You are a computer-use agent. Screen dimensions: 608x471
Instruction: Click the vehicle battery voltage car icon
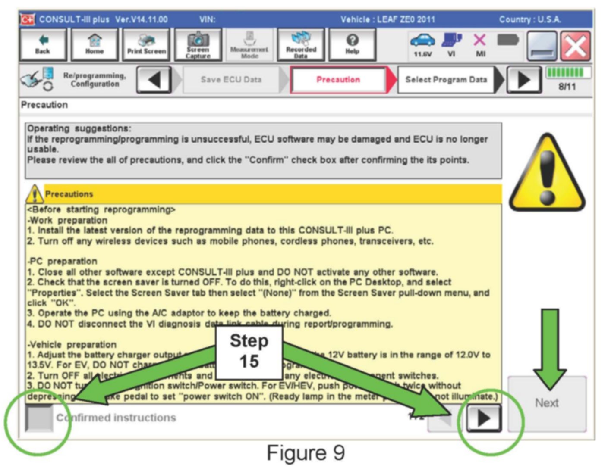point(422,44)
